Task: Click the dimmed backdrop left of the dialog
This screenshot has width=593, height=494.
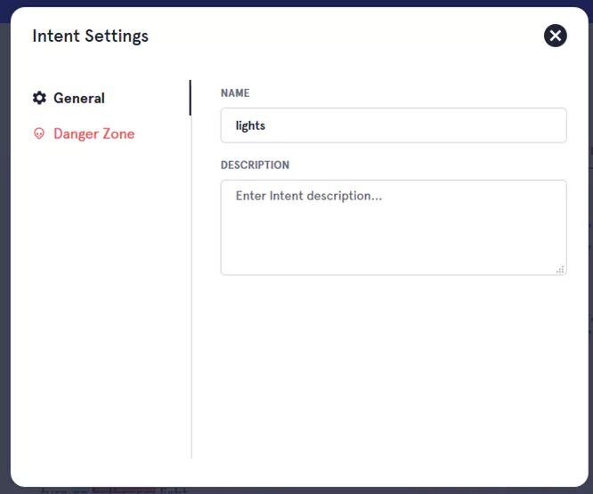Action: click(4, 267)
